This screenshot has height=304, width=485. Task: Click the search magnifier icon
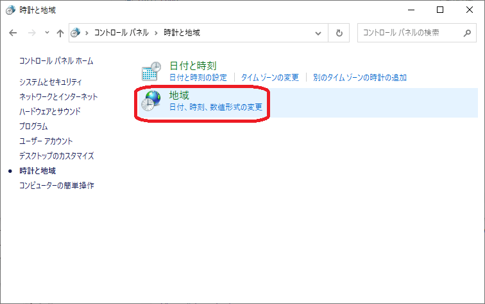466,32
